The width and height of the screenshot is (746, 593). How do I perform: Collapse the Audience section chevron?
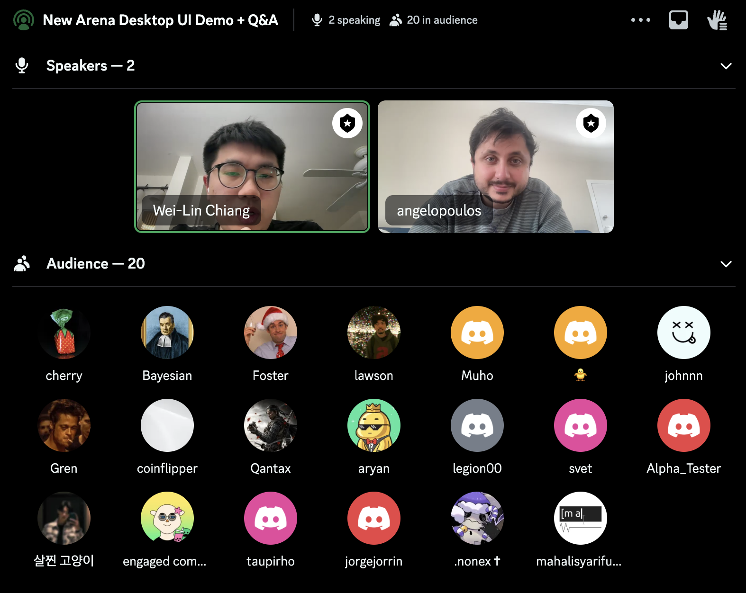point(726,264)
